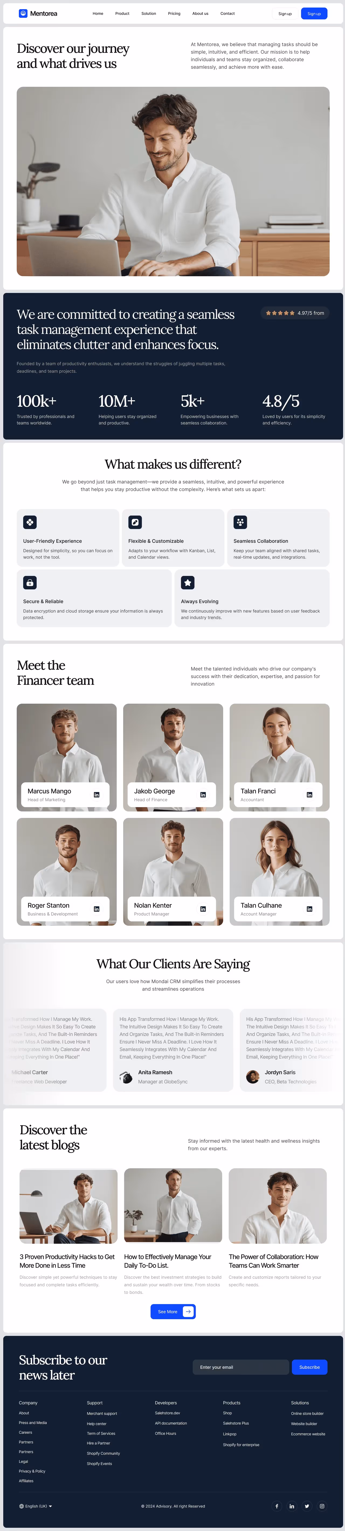Click the blue Sign up button

click(314, 13)
